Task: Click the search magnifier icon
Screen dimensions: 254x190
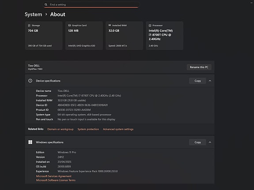Action: [x=46, y=4]
